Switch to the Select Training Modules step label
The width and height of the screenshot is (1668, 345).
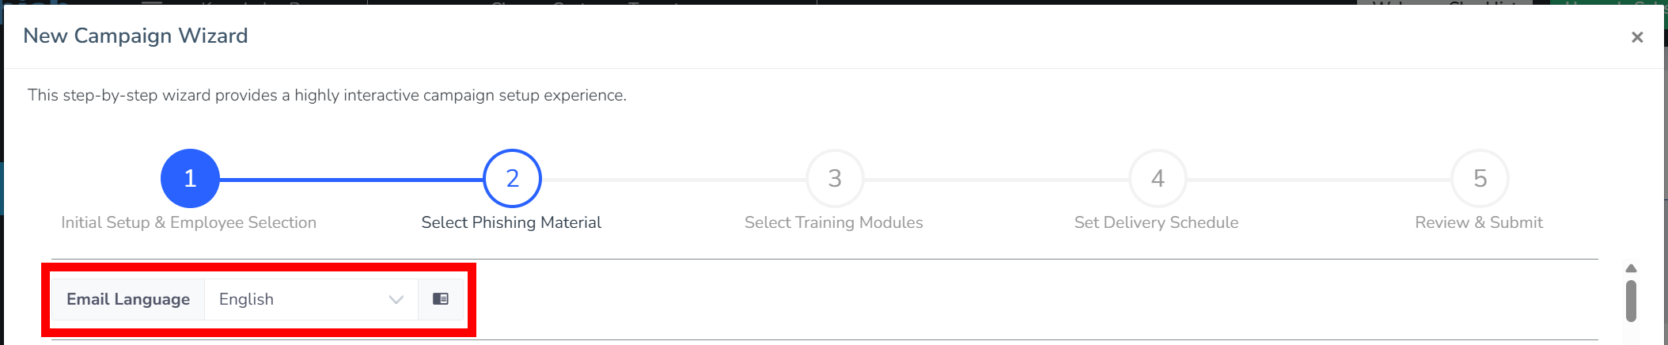point(834,222)
